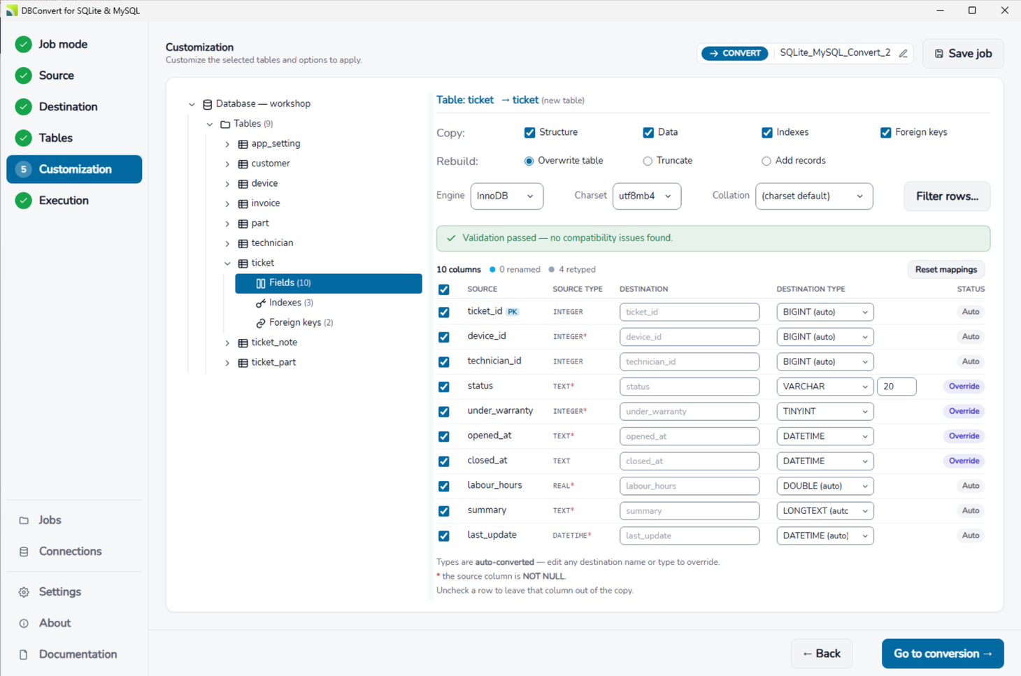The image size is (1021, 676).
Task: Click the Settings gear icon
Action: point(24,592)
